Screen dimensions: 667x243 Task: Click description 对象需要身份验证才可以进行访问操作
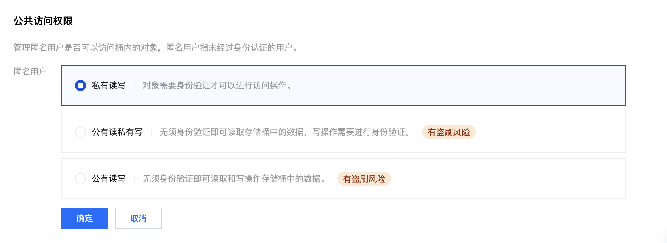217,85
